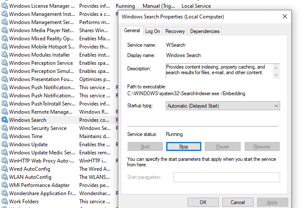
Task: Select the Work Folders service name
Action: point(24,202)
